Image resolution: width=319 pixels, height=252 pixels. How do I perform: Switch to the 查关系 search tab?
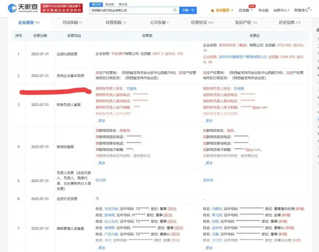point(123,4)
